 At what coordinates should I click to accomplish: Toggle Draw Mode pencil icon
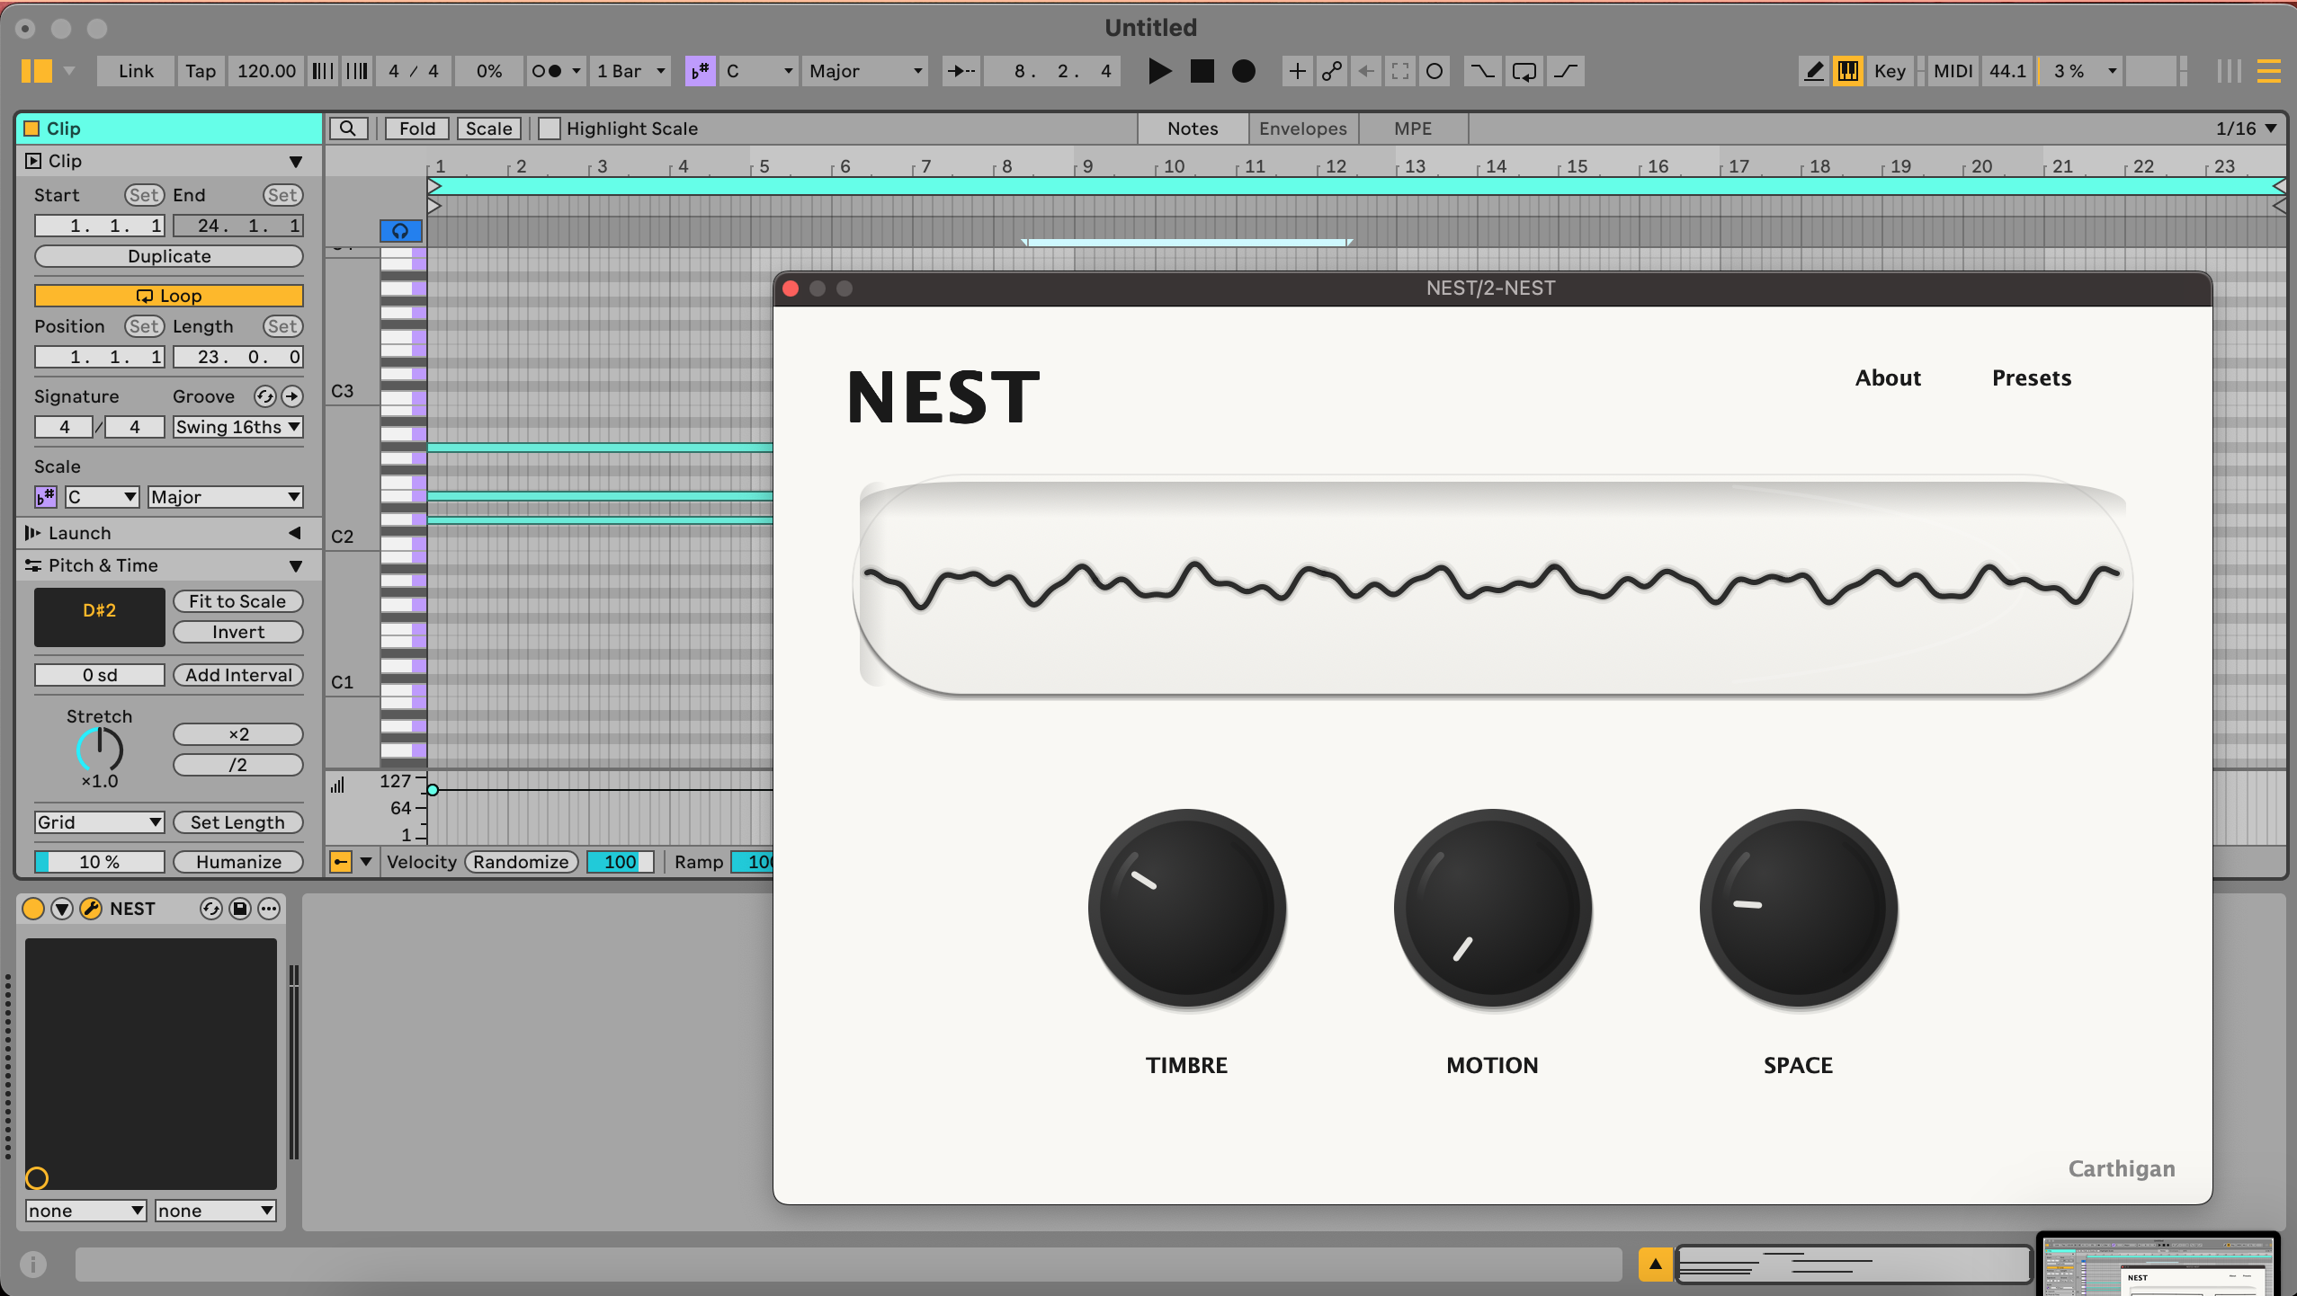(1814, 71)
